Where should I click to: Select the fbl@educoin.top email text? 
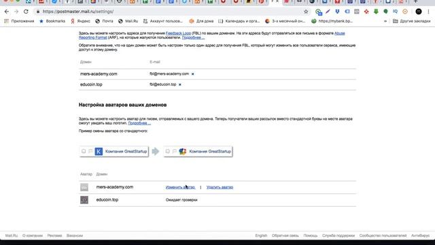click(x=163, y=84)
